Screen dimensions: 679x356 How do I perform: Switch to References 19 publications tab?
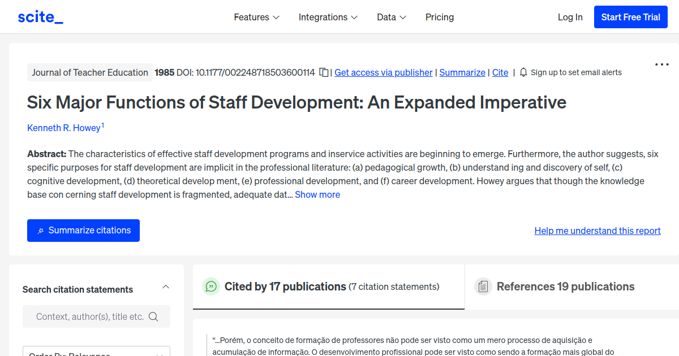tap(571, 286)
